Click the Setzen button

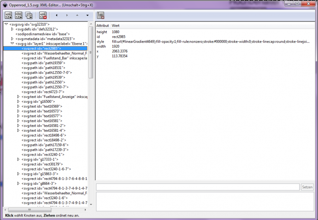307,187
